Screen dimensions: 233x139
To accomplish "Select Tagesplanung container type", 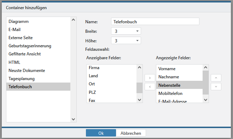I will [x=38, y=79].
